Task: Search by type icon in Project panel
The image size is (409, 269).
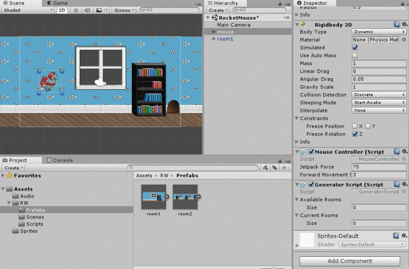Action: coord(265,168)
